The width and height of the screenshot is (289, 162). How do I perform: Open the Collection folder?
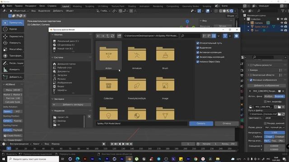(108, 85)
